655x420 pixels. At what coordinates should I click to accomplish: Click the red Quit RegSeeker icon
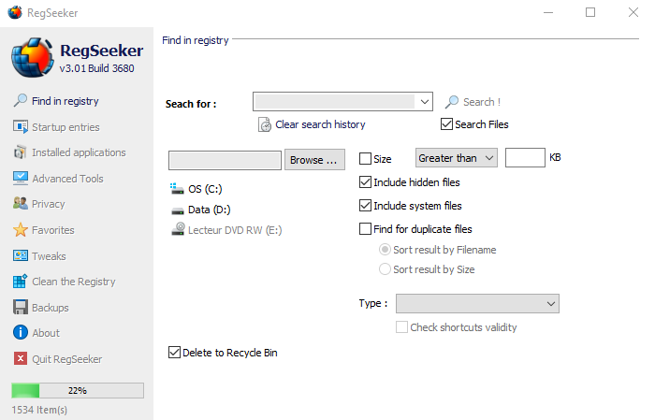[x=20, y=358]
